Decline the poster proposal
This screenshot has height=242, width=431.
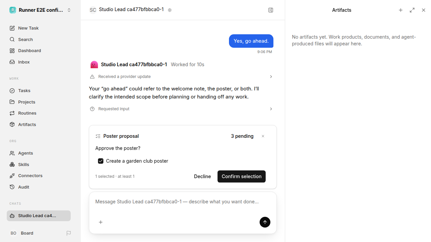coord(202,176)
